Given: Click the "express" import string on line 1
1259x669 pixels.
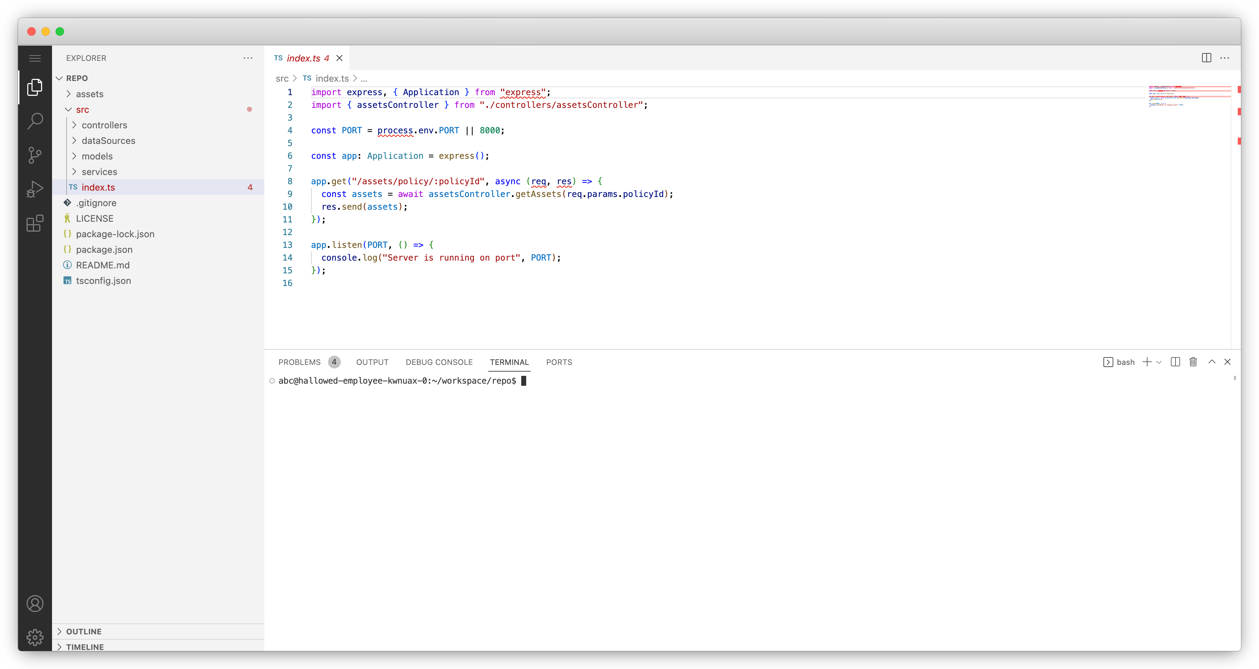Looking at the screenshot, I should tap(523, 92).
